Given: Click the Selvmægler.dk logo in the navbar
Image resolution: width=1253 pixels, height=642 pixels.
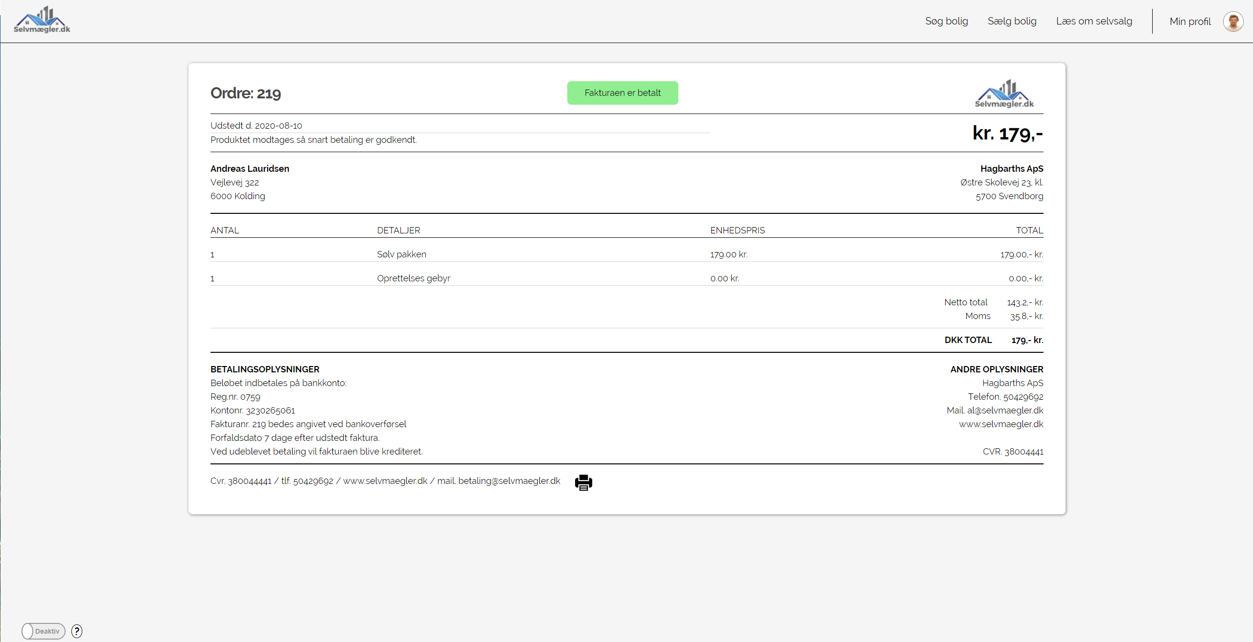Looking at the screenshot, I should (42, 21).
